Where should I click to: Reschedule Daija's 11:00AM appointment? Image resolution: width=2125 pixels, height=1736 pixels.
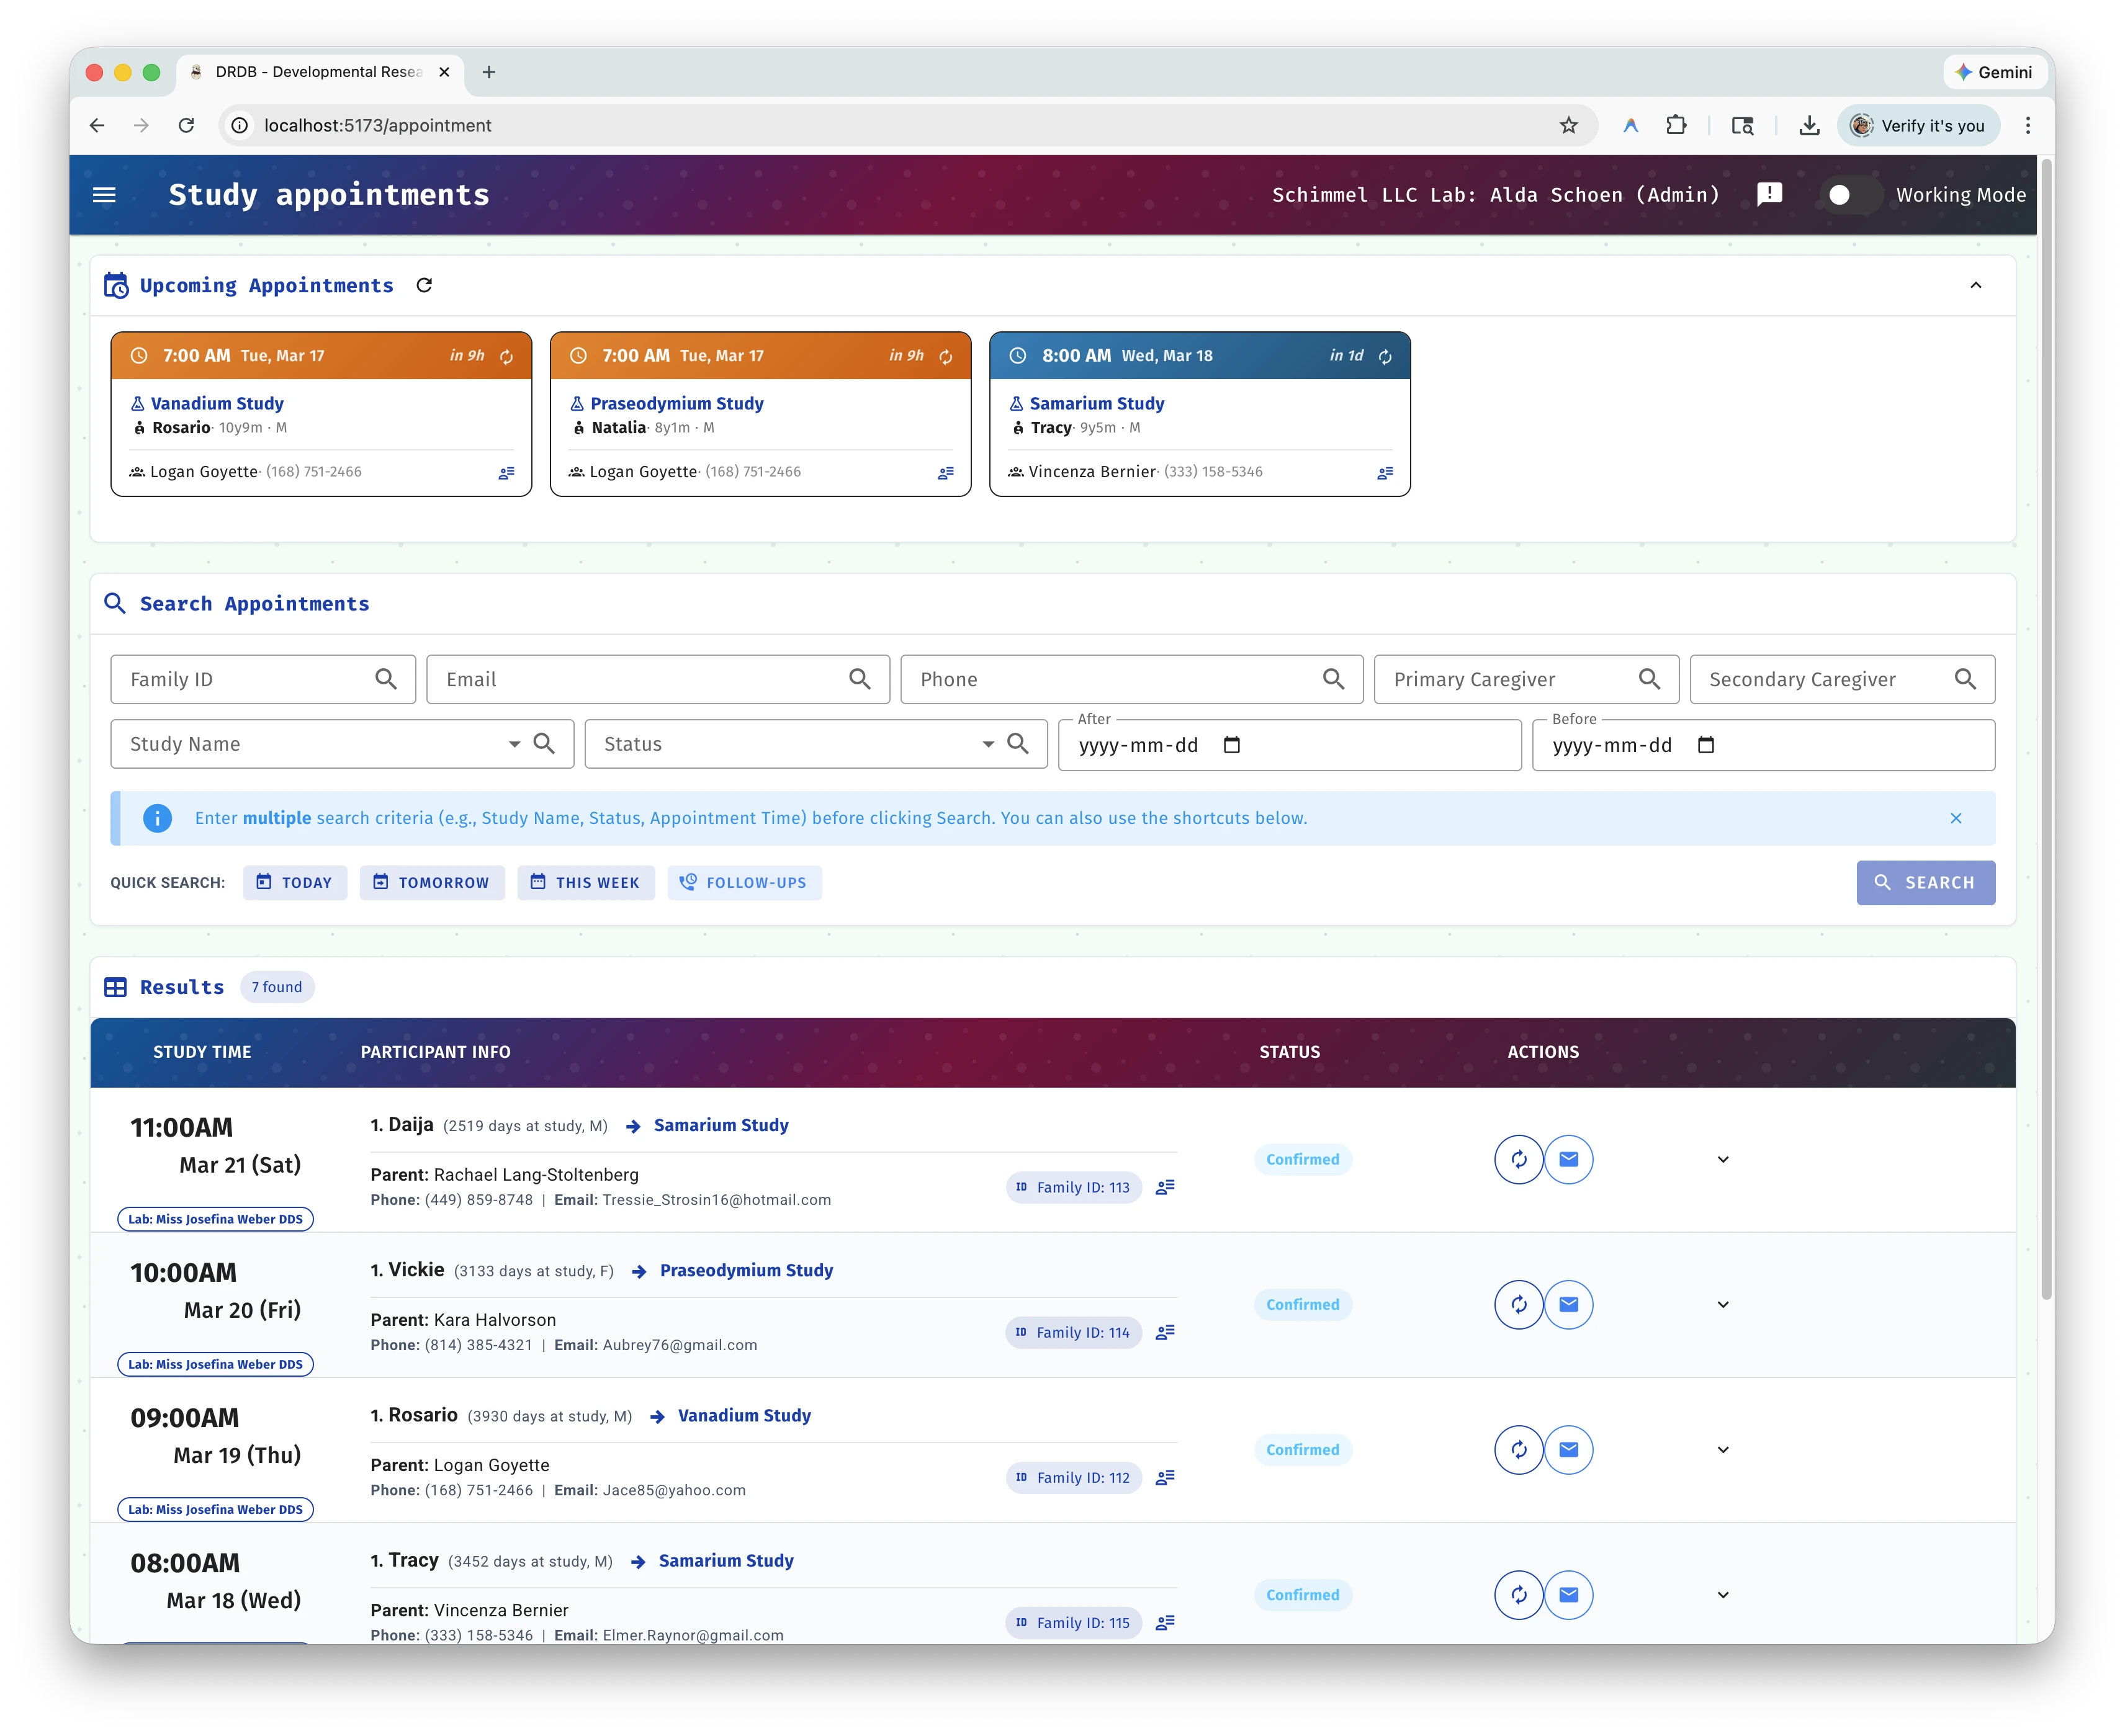pyautogui.click(x=1518, y=1159)
